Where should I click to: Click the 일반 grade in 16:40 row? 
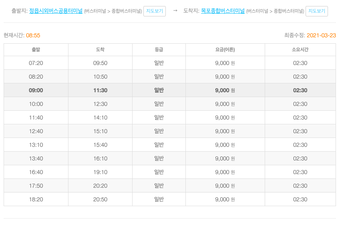click(159, 172)
